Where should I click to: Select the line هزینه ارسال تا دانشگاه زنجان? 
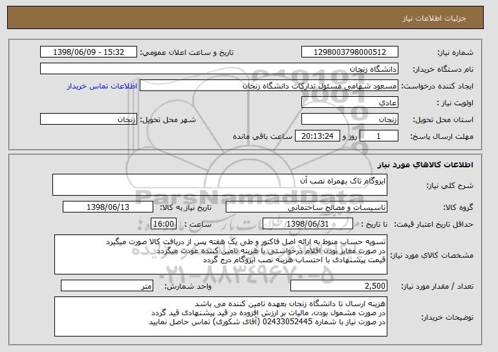(290, 304)
